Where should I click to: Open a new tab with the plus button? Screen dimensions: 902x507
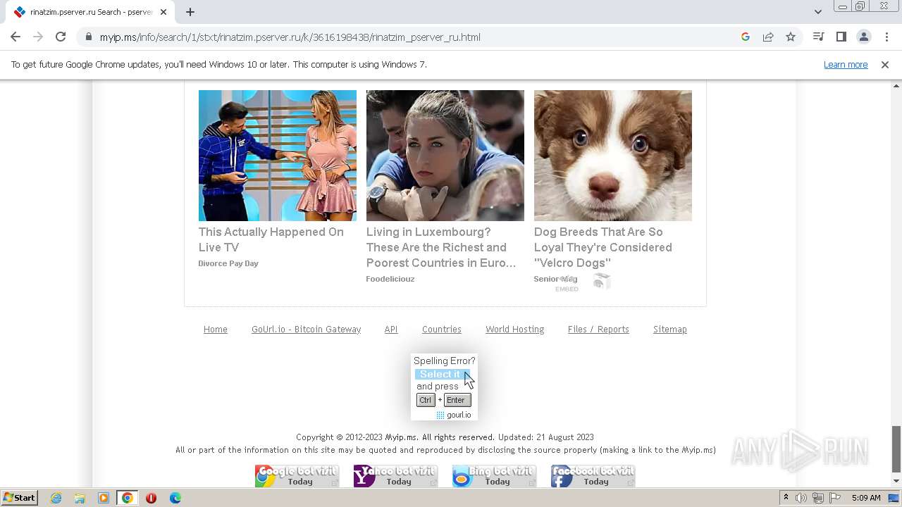pos(190,12)
